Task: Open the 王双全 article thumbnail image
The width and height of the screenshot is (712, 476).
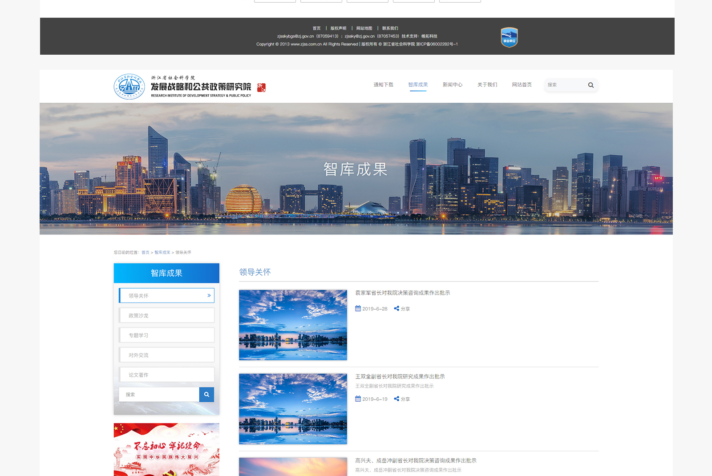Action: [293, 409]
